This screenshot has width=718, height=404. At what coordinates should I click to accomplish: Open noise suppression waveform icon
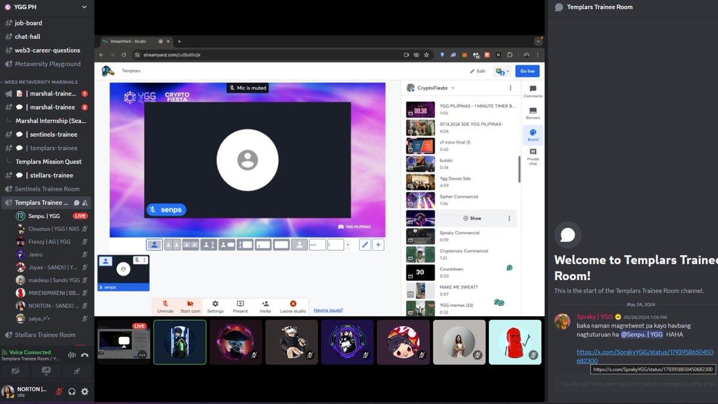click(x=72, y=355)
